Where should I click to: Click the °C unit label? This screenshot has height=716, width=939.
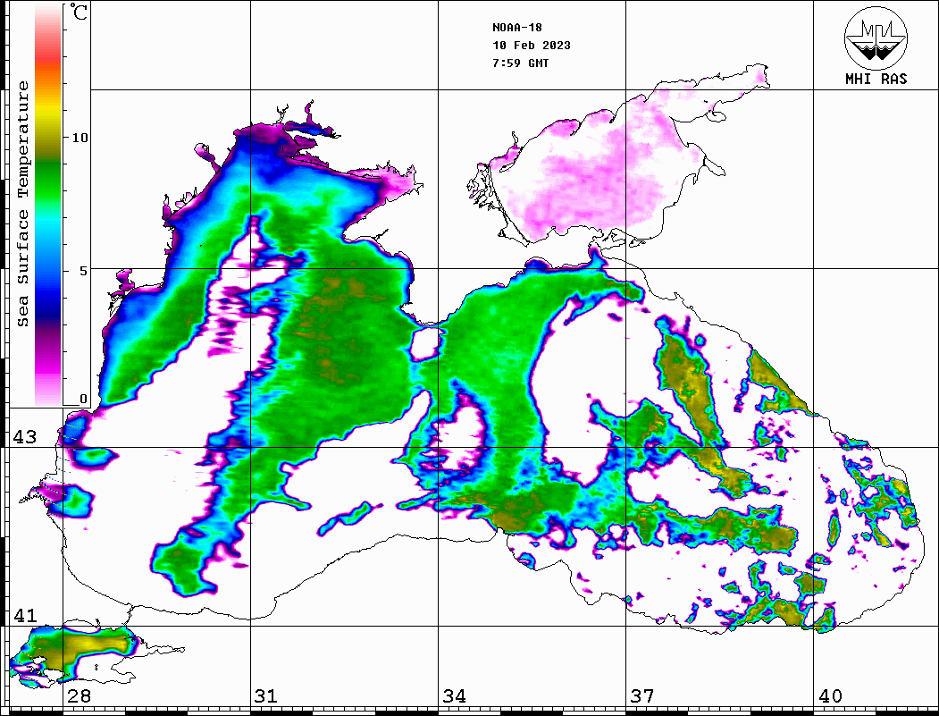coord(79,12)
